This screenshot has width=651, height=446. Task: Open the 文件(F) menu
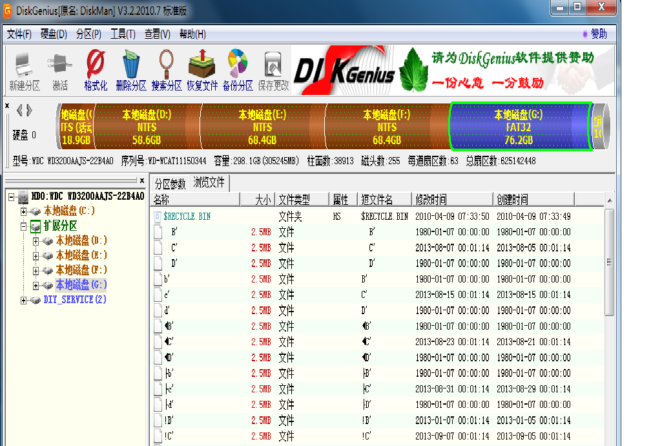(19, 34)
